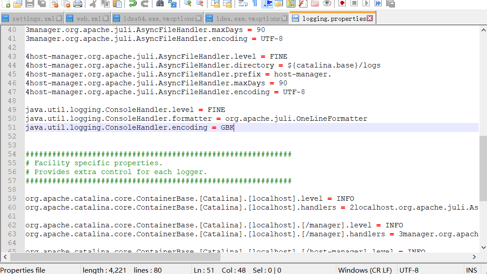Viewport: 487px width, 274px height.
Task: Toggle the file monitoring eye icon
Action: pyautogui.click(x=327, y=4)
